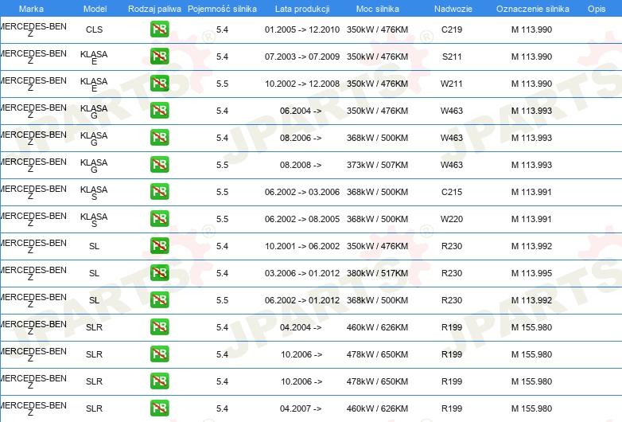Click the fuel icon in the KLASA S C215 row

159,191
